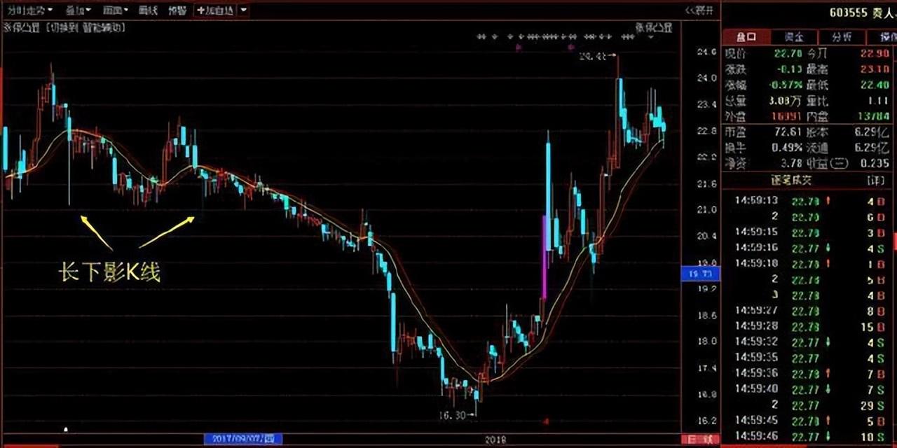
Task: Click the small red marker near 2018 axis
Action: pos(545,421)
